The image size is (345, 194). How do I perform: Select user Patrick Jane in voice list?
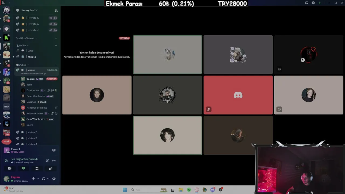coord(39,113)
